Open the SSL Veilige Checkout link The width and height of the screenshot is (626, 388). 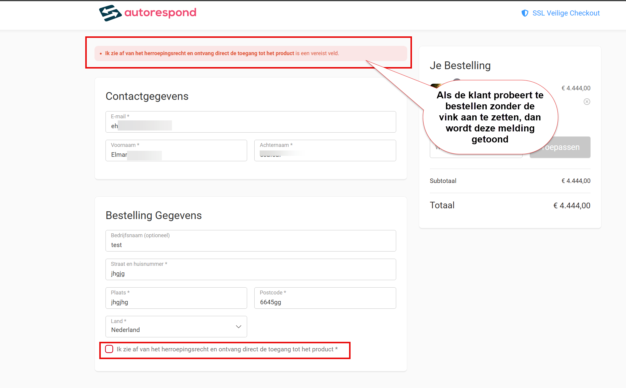click(566, 13)
